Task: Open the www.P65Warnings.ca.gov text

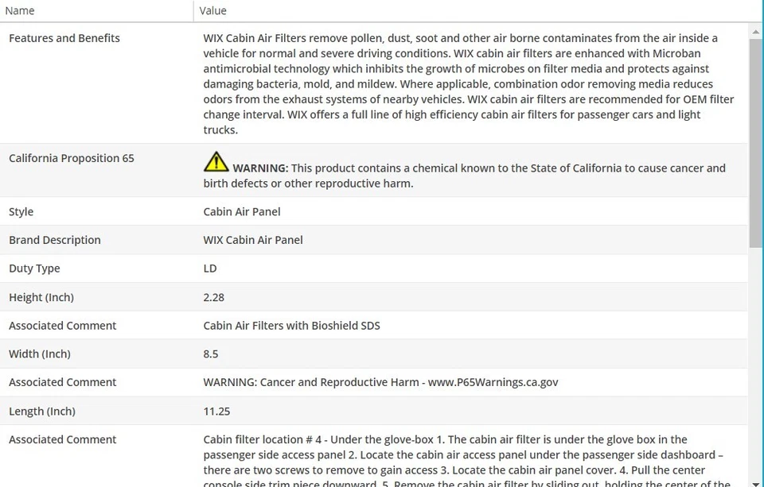Action: [493, 382]
